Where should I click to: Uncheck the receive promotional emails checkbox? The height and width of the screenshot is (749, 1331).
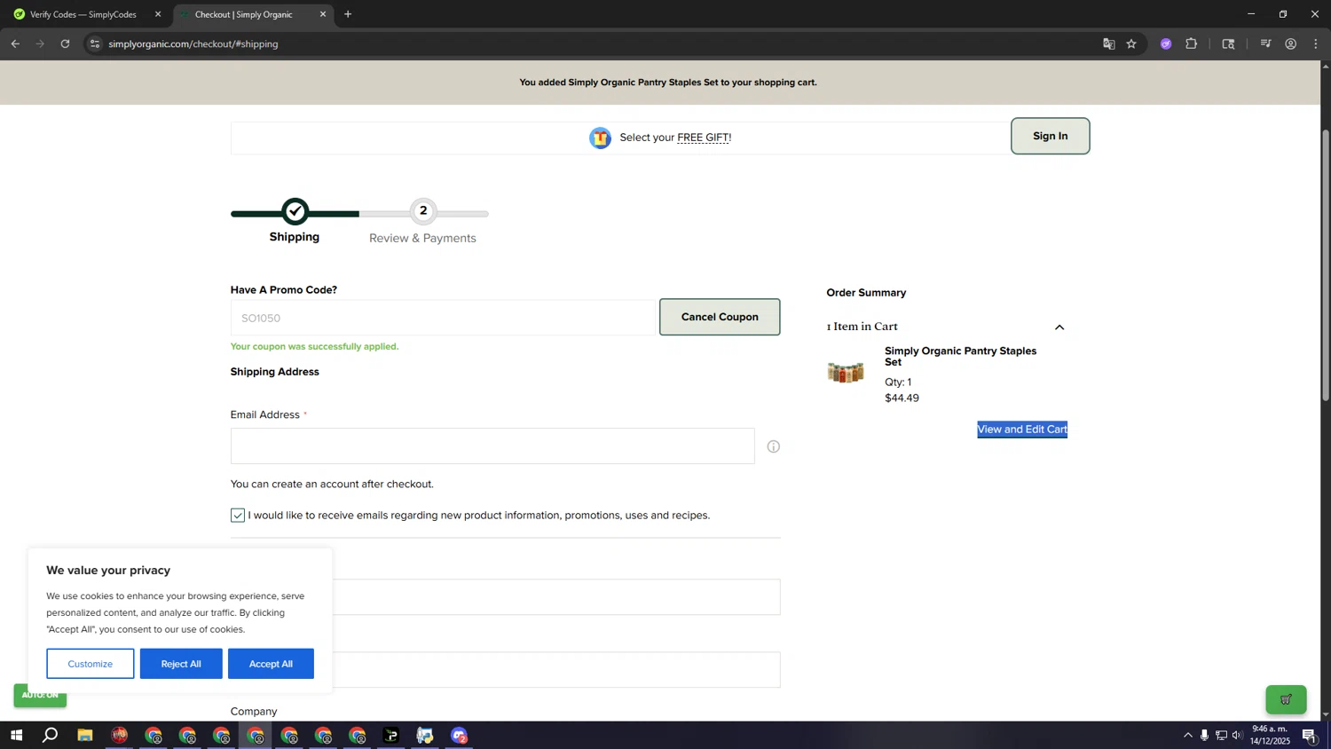[x=238, y=516]
